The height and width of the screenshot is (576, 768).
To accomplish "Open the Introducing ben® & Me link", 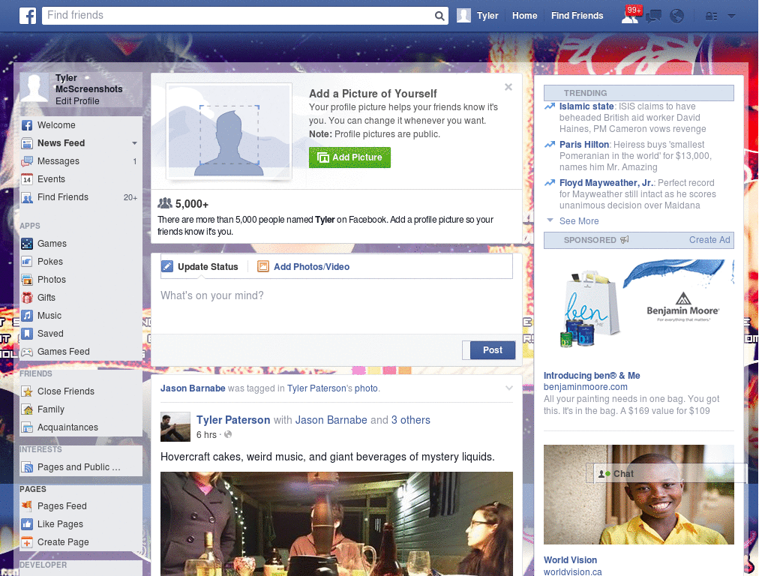I will [x=592, y=375].
